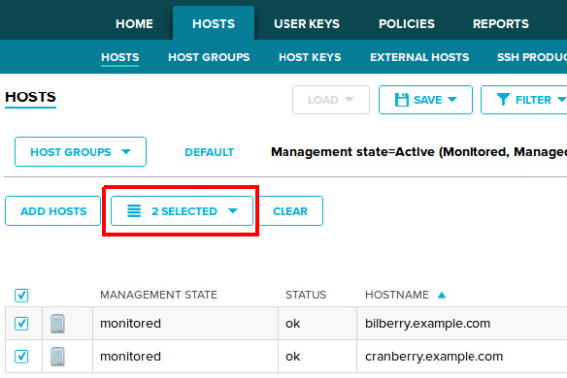Toggle the select-all hosts checkbox
Viewport: 567px width, 378px height.
pos(21,296)
